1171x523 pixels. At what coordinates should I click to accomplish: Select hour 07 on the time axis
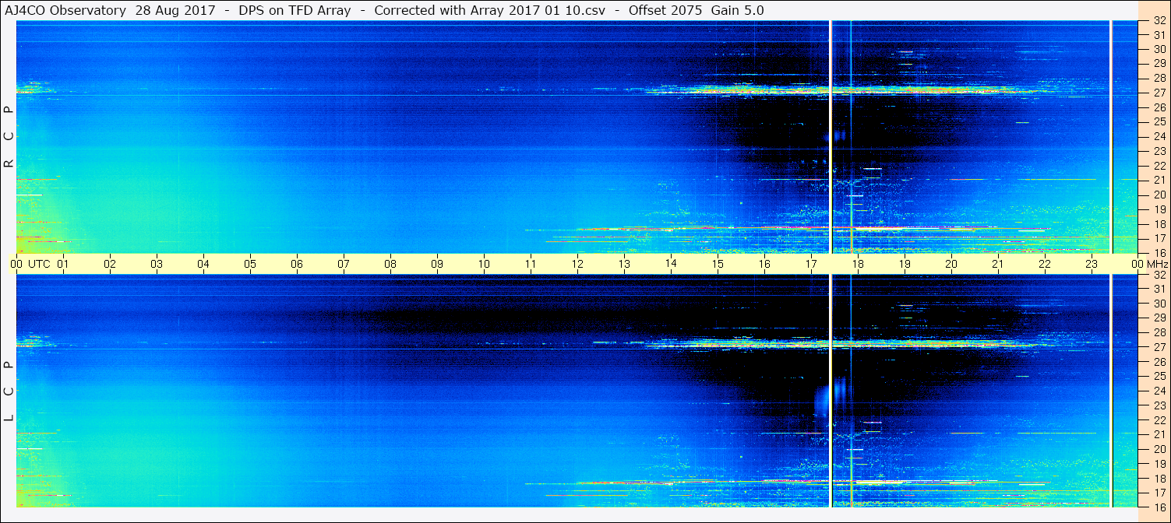[344, 264]
